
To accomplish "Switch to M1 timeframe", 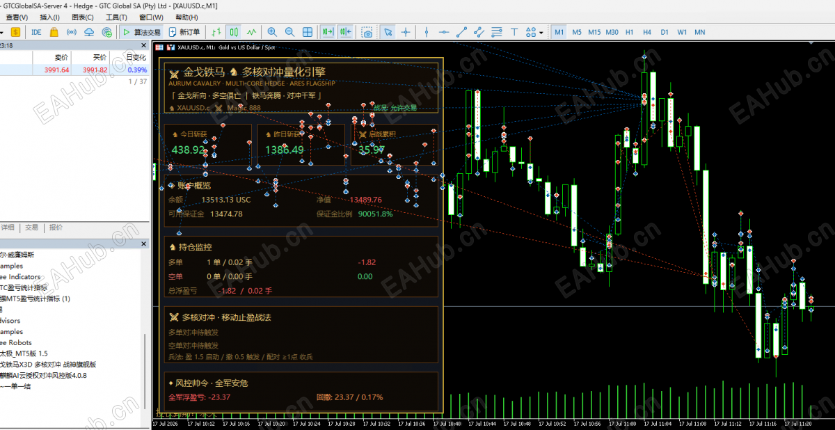I will pos(559,32).
